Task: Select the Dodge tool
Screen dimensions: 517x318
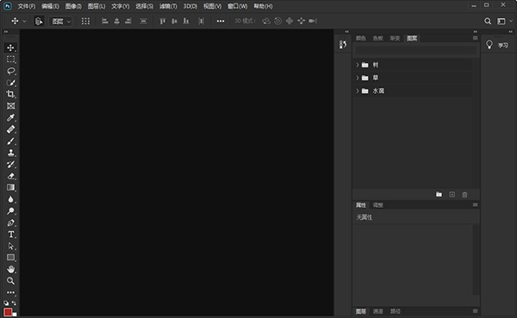Action: click(x=10, y=211)
